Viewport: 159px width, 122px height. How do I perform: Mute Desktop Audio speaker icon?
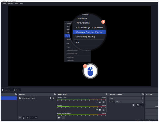(x=100, y=102)
